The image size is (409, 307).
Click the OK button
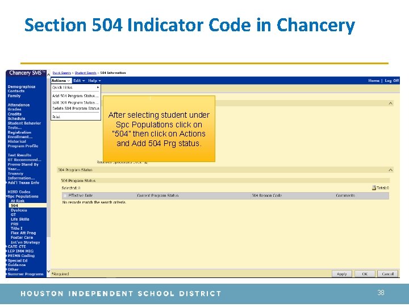click(x=365, y=274)
